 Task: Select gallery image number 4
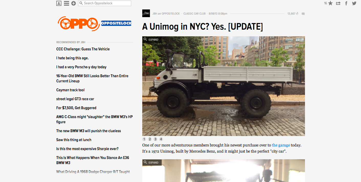161,139
